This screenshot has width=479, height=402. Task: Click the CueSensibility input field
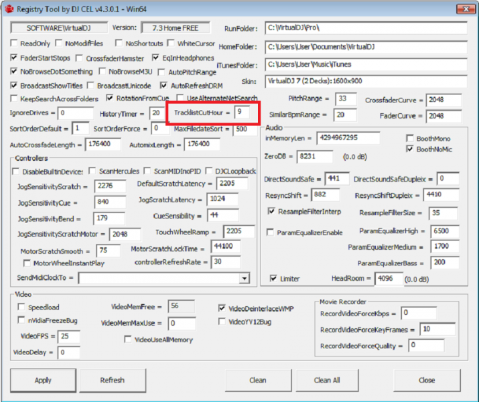click(x=223, y=215)
